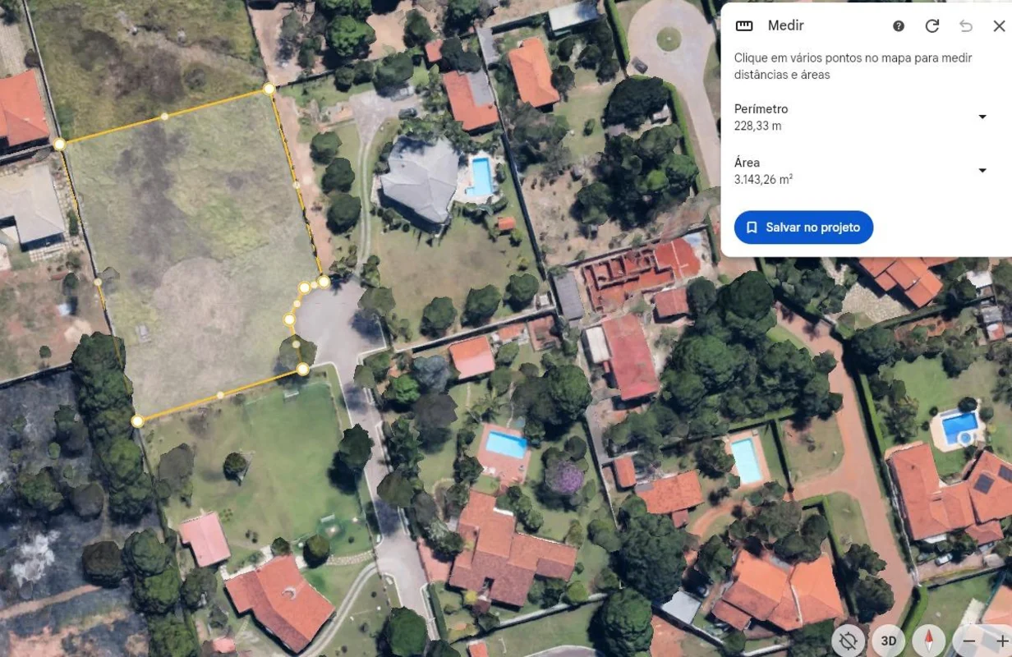Restart the measurement with the circular-arrow icon

(932, 25)
